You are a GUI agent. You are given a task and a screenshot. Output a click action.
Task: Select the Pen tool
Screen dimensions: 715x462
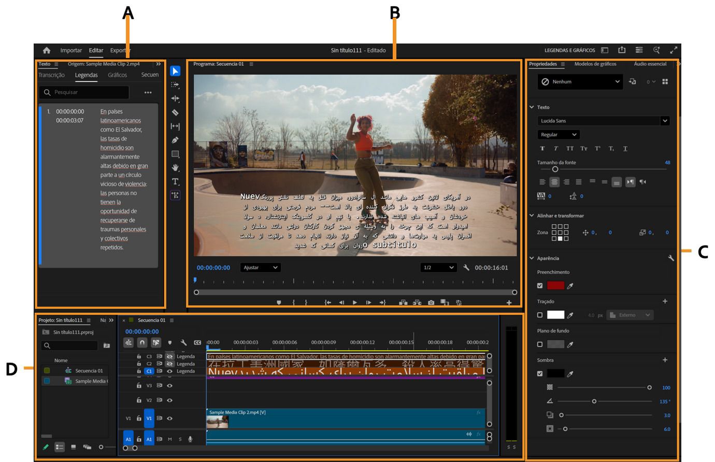coord(175,141)
